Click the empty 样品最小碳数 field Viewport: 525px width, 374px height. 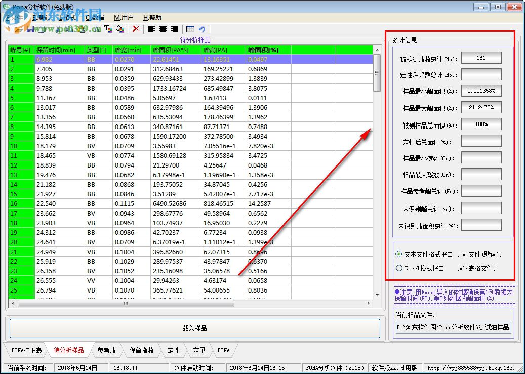[481, 157]
